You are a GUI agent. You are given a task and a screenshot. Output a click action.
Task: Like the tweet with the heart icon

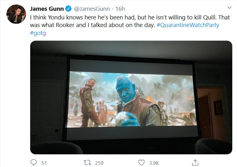[142, 163]
